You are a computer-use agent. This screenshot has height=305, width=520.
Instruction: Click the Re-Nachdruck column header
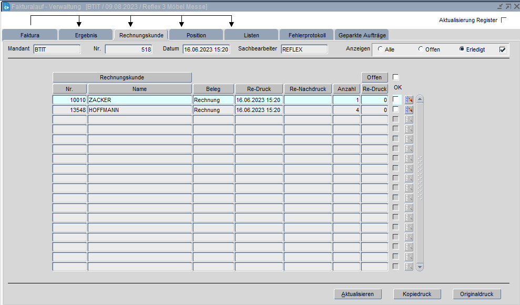click(308, 89)
